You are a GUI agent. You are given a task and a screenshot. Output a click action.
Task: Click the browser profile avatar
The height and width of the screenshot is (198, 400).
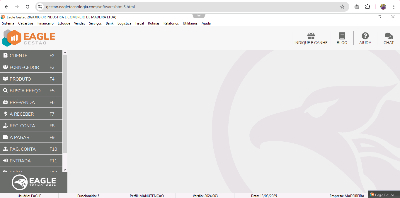pos(383,7)
